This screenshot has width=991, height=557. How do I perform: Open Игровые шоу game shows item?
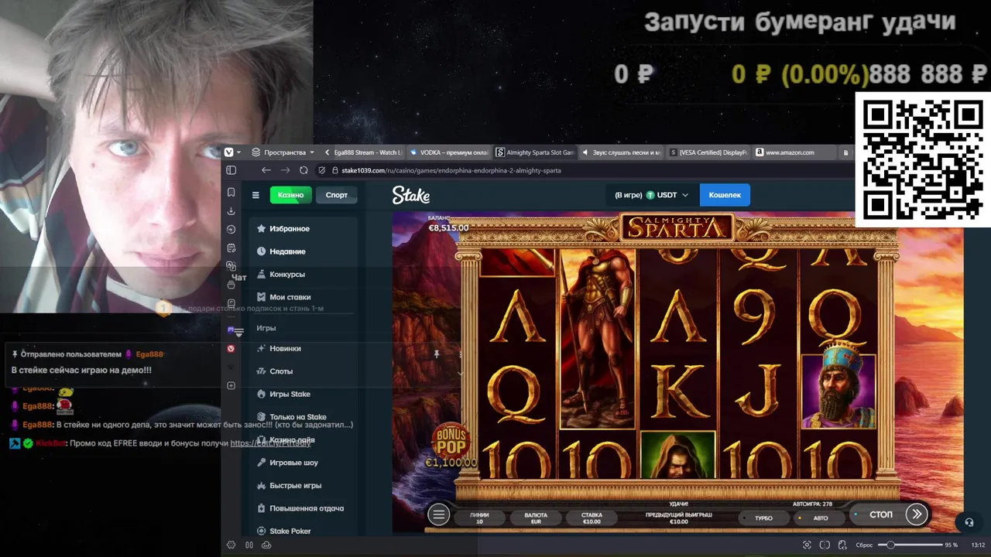tap(303, 463)
